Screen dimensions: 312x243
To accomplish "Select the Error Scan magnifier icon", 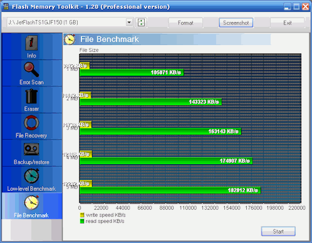I will pyautogui.click(x=31, y=70).
